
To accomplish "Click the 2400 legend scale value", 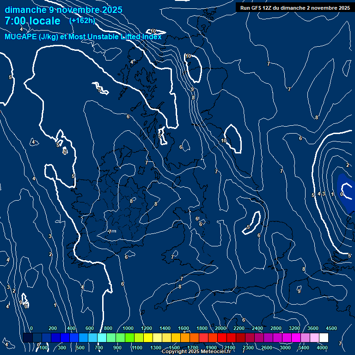I will pos(257,328).
